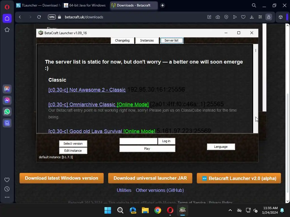The width and height of the screenshot is (290, 217).
Task: Open Google Chrome from taskbar
Action: pos(158,210)
